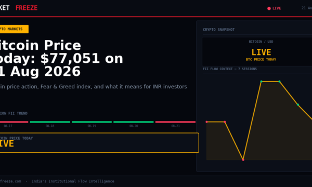Click the yellow CRYPTO MARKETS badge
Viewport: 312px width, 187px height.
tap(14, 29)
